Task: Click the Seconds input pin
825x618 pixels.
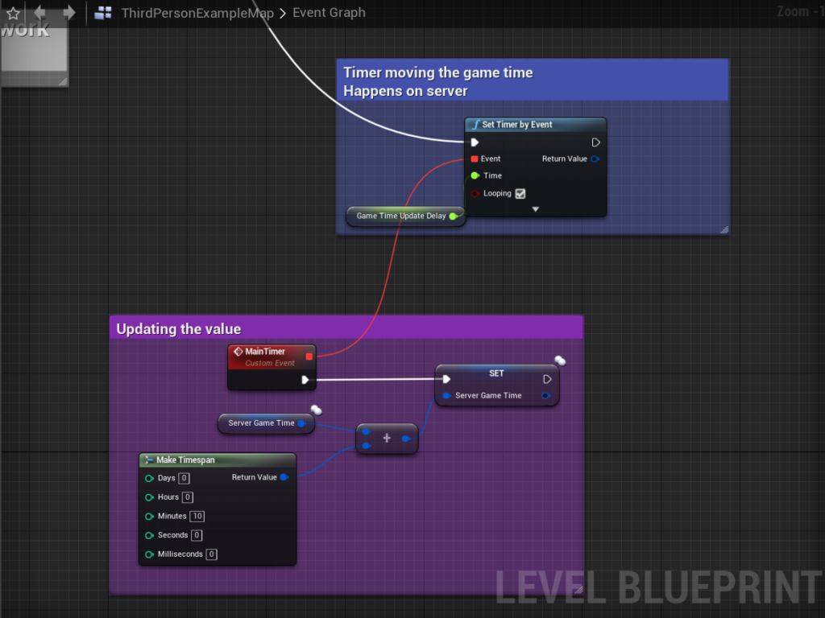Action: (149, 535)
